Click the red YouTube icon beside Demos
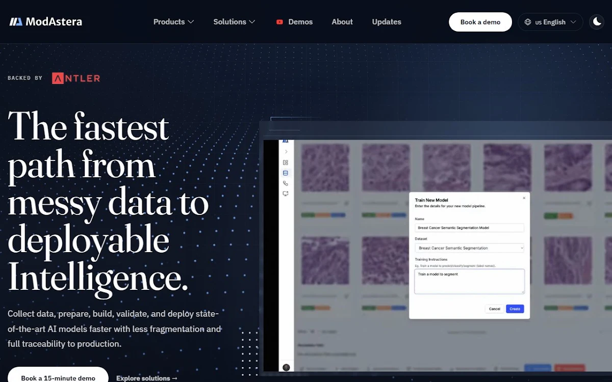612x382 pixels. (x=279, y=22)
